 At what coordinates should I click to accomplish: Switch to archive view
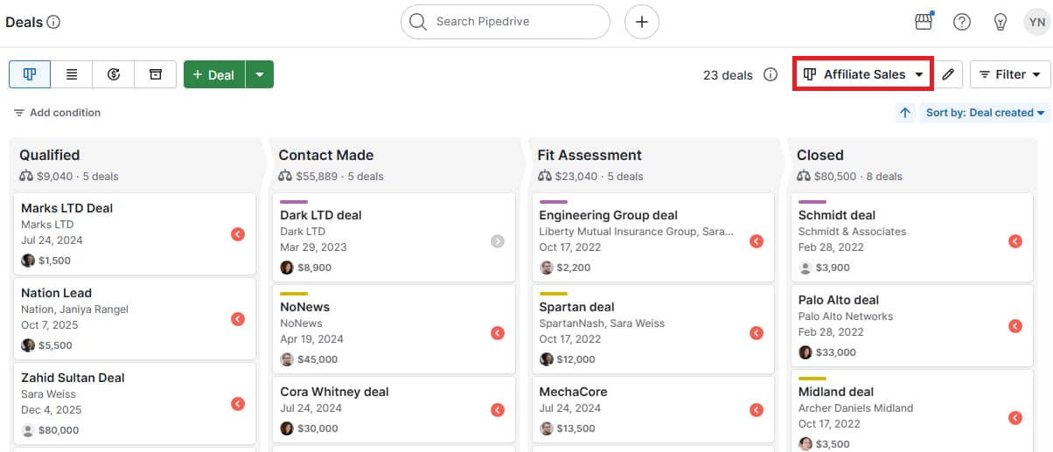click(156, 74)
